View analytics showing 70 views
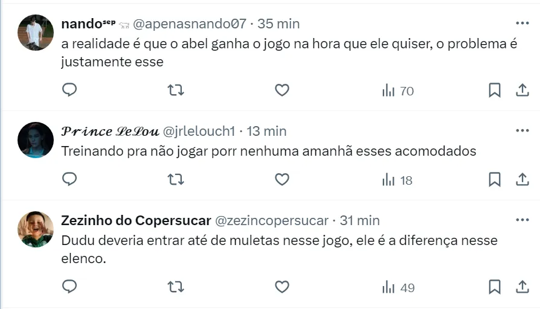Image resolution: width=540 pixels, height=309 pixels. 397,91
